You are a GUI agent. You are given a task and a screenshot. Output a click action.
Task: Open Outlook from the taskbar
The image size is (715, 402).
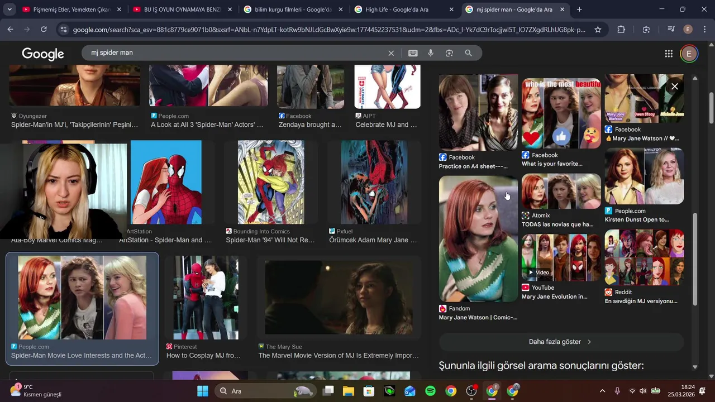(x=409, y=391)
